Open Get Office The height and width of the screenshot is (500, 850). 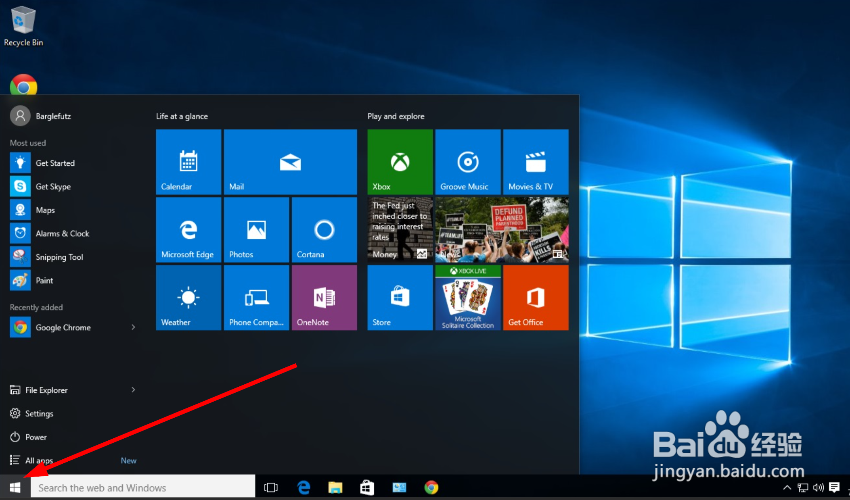535,297
